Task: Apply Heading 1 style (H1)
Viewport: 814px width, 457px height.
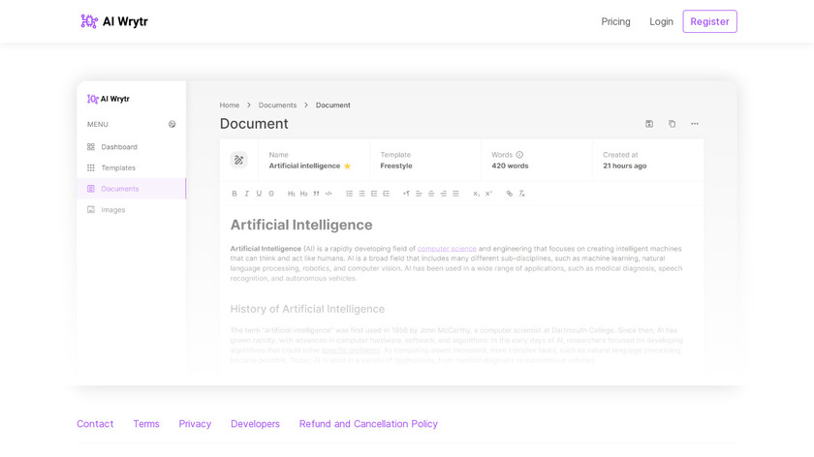Action: pyautogui.click(x=292, y=194)
